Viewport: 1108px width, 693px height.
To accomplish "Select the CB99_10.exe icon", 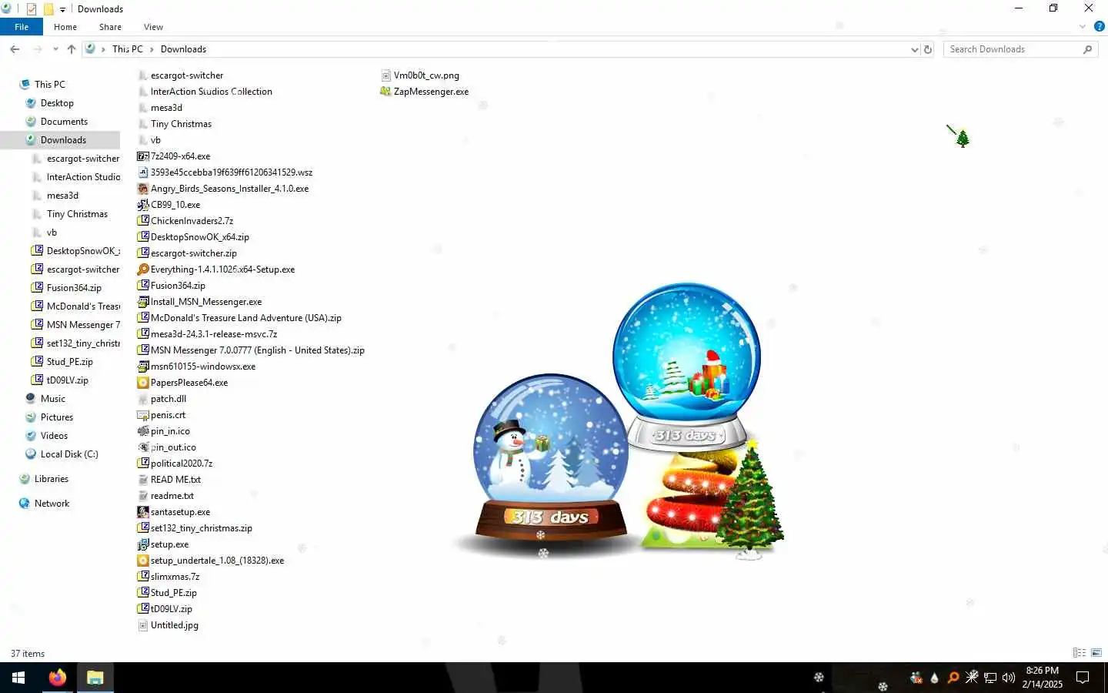I will 142,205.
